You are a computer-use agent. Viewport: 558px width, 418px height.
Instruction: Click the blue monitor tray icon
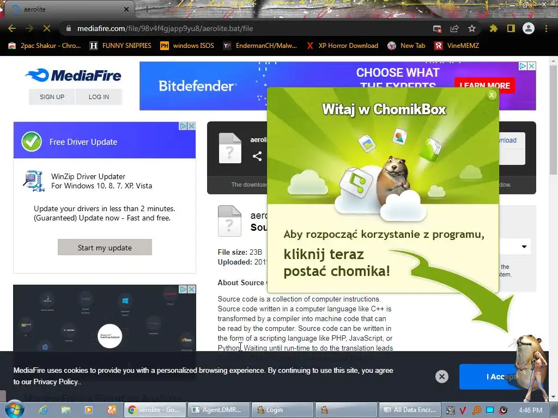[490, 410]
